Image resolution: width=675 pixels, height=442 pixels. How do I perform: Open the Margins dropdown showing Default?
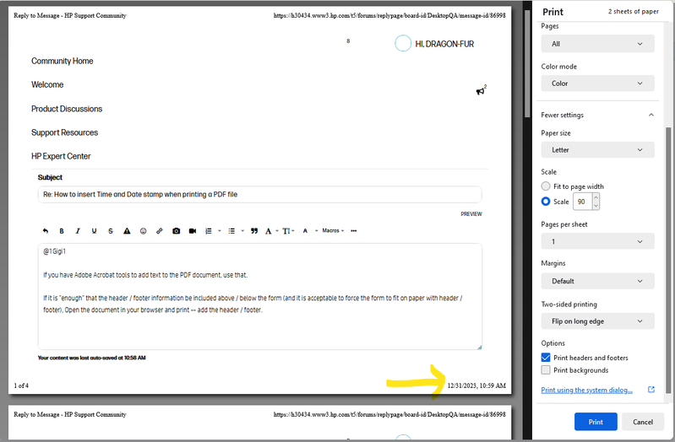point(597,281)
